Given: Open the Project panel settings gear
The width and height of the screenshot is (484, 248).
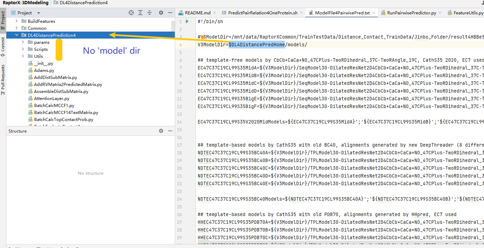Looking at the screenshot, I should click(161, 12).
